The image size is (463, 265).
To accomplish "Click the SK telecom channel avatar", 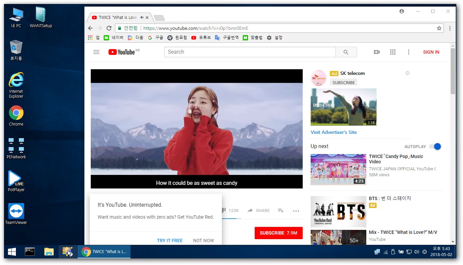I will click(319, 78).
